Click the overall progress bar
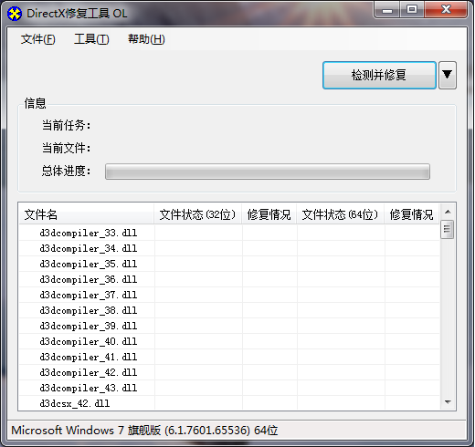 tap(268, 172)
